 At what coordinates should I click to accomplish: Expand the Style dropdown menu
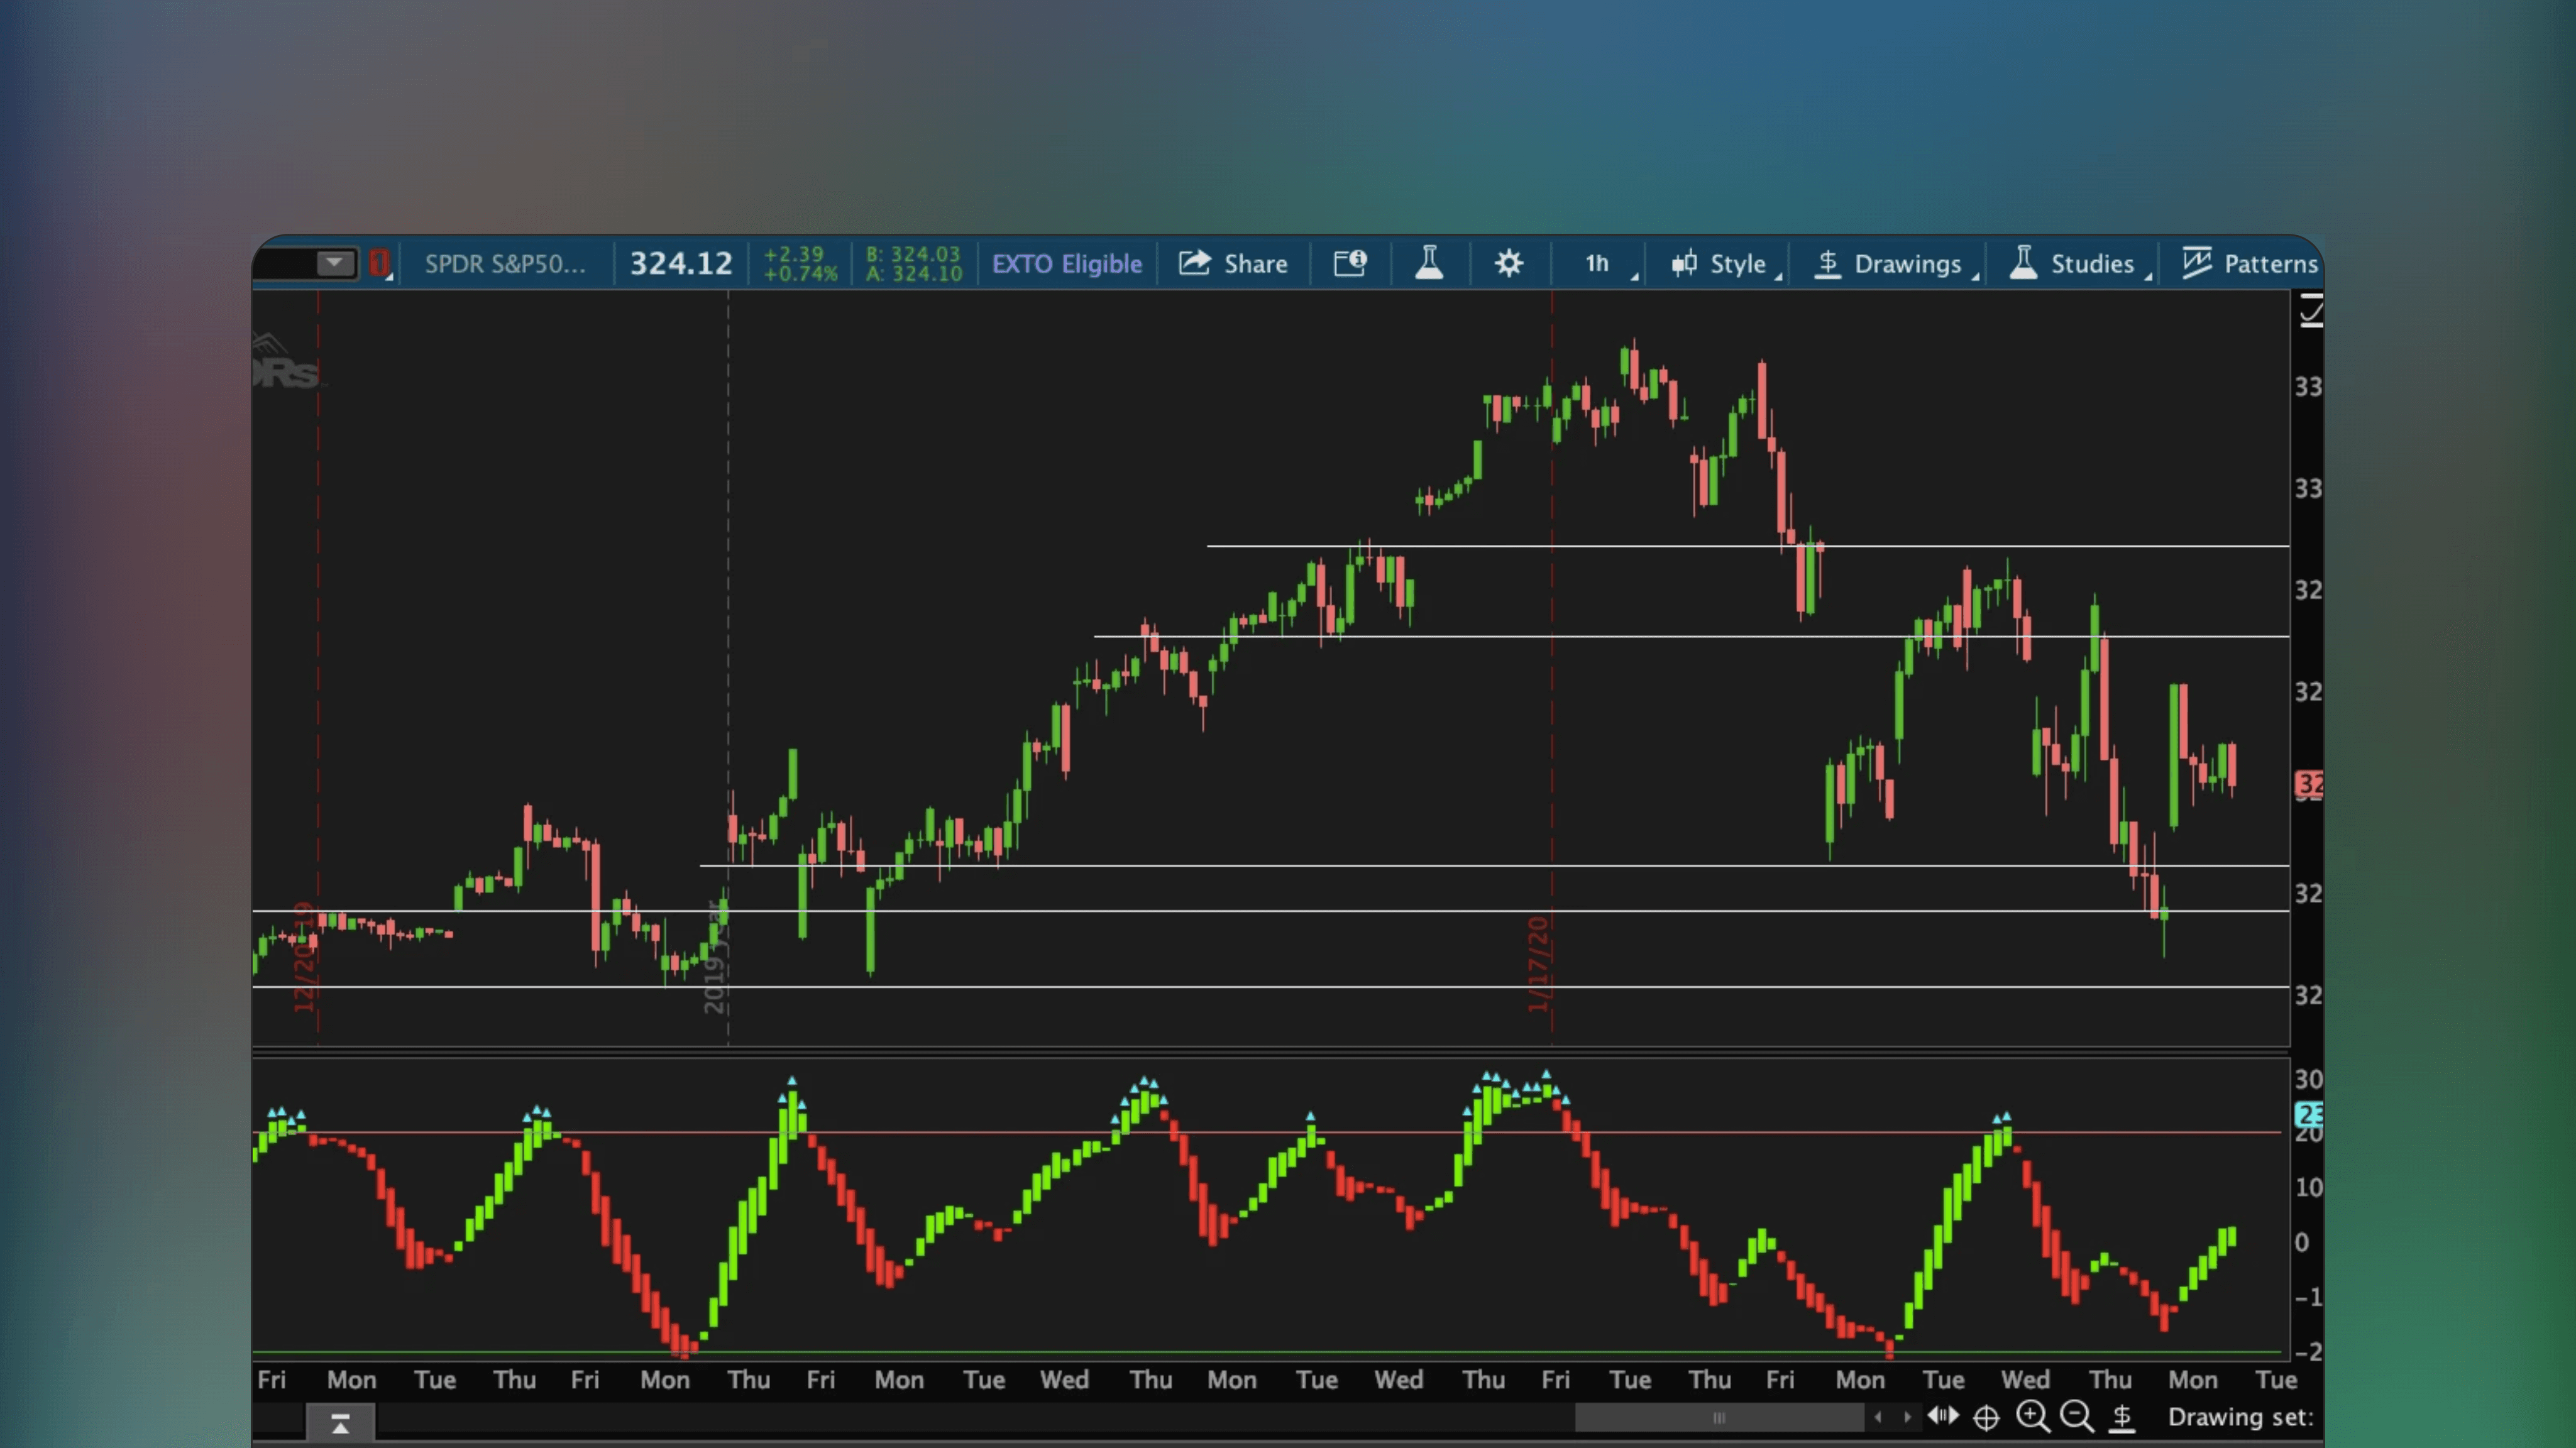coord(1723,263)
